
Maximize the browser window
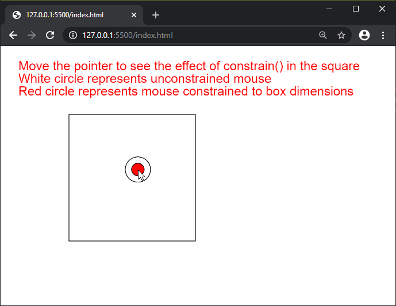coord(356,8)
